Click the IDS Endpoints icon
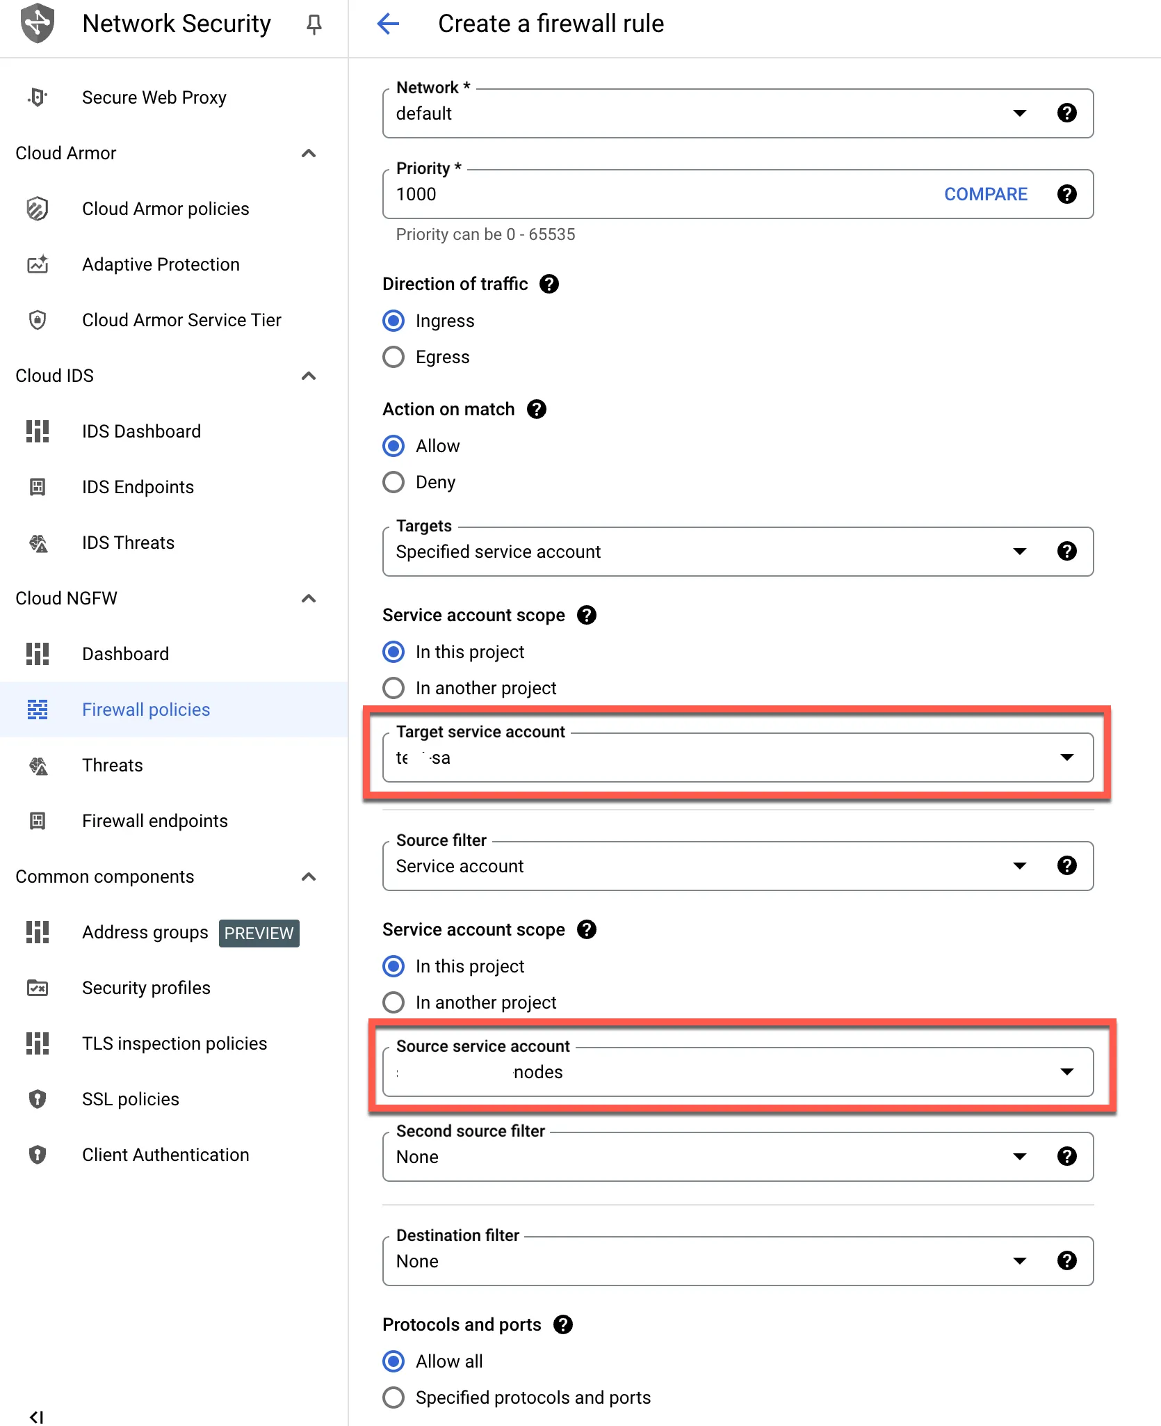 click(38, 487)
